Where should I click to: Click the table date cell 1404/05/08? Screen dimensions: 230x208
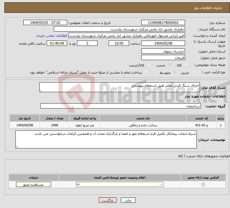point(25,125)
